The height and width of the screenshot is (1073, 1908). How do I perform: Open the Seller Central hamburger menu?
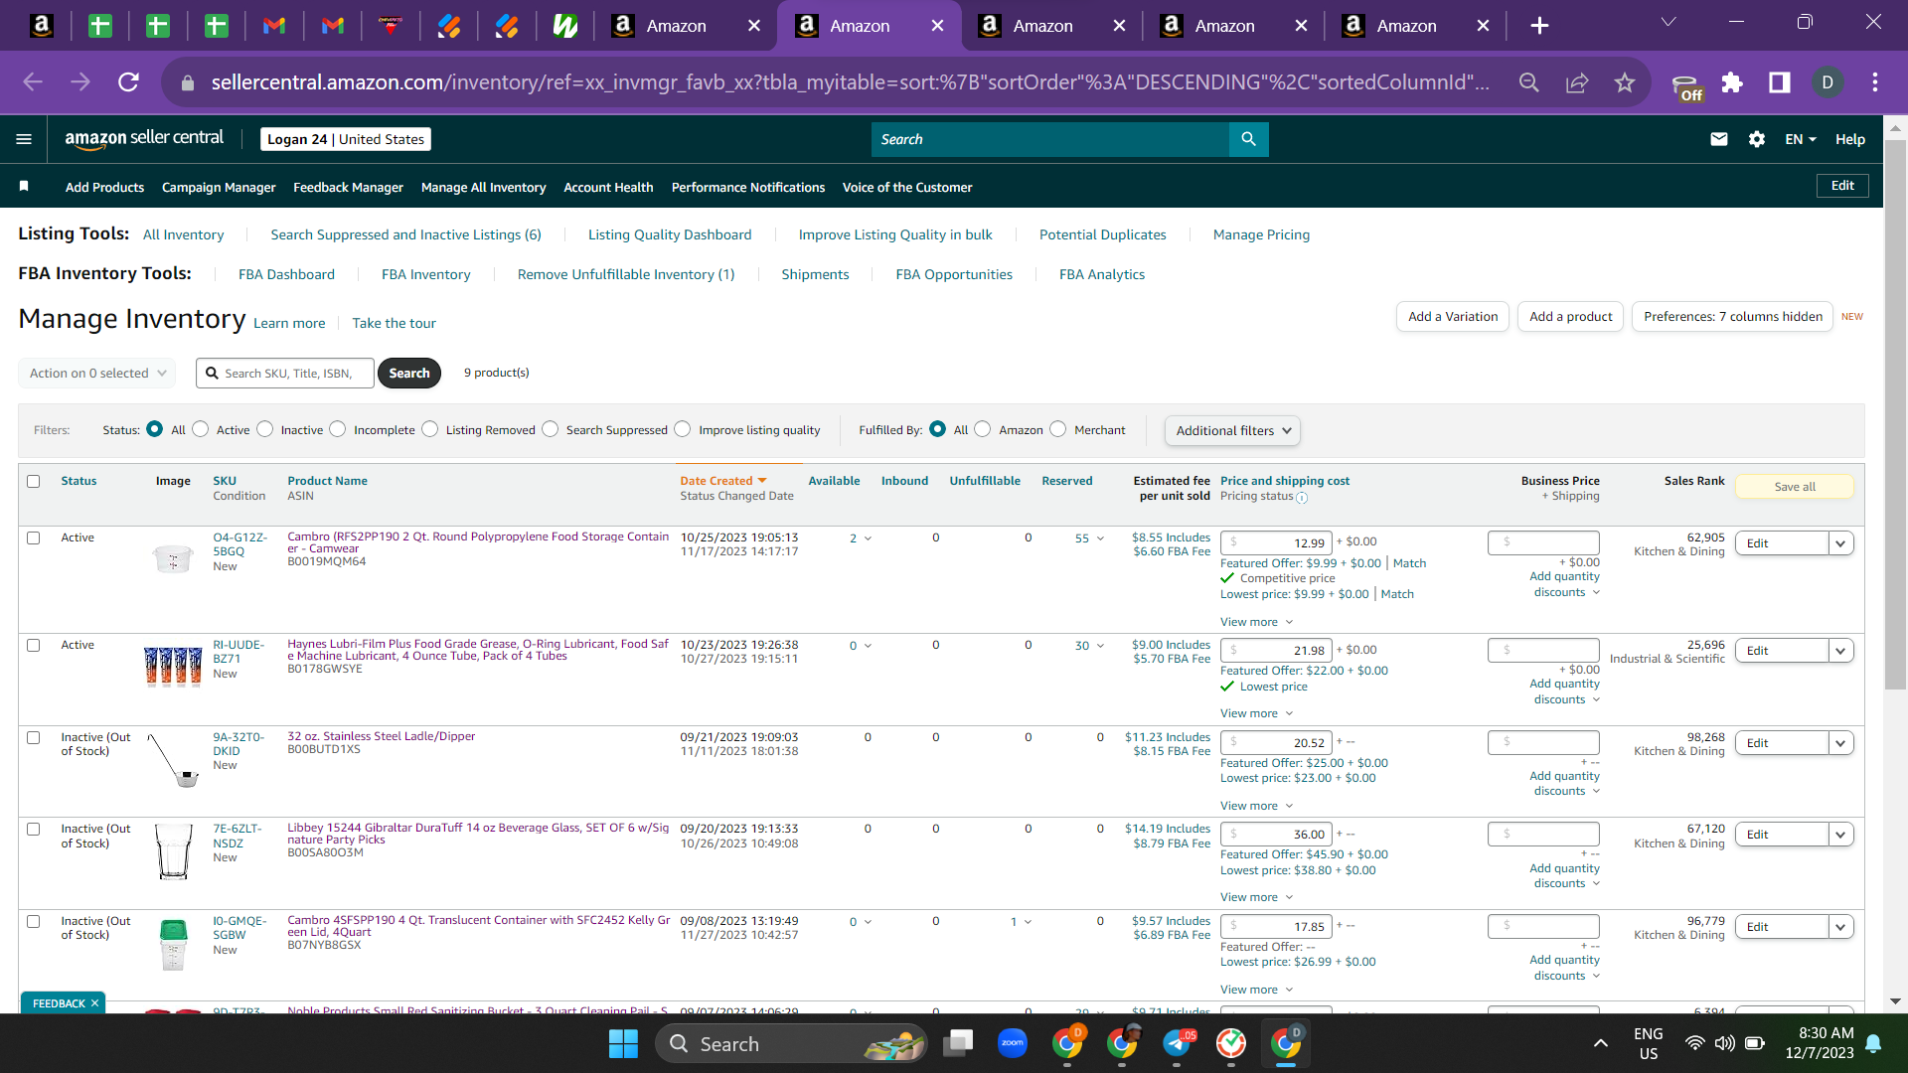(x=24, y=139)
